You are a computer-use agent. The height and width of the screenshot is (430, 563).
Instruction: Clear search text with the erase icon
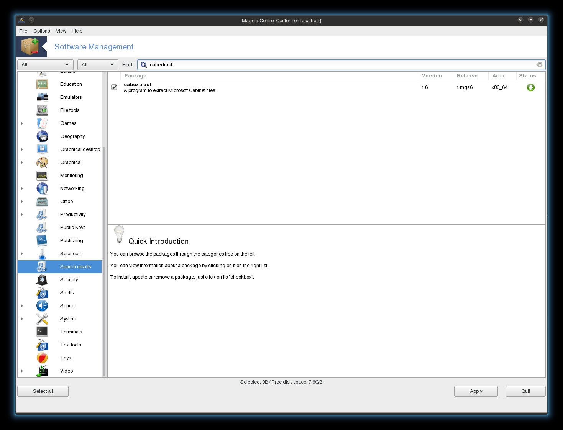[x=539, y=65]
